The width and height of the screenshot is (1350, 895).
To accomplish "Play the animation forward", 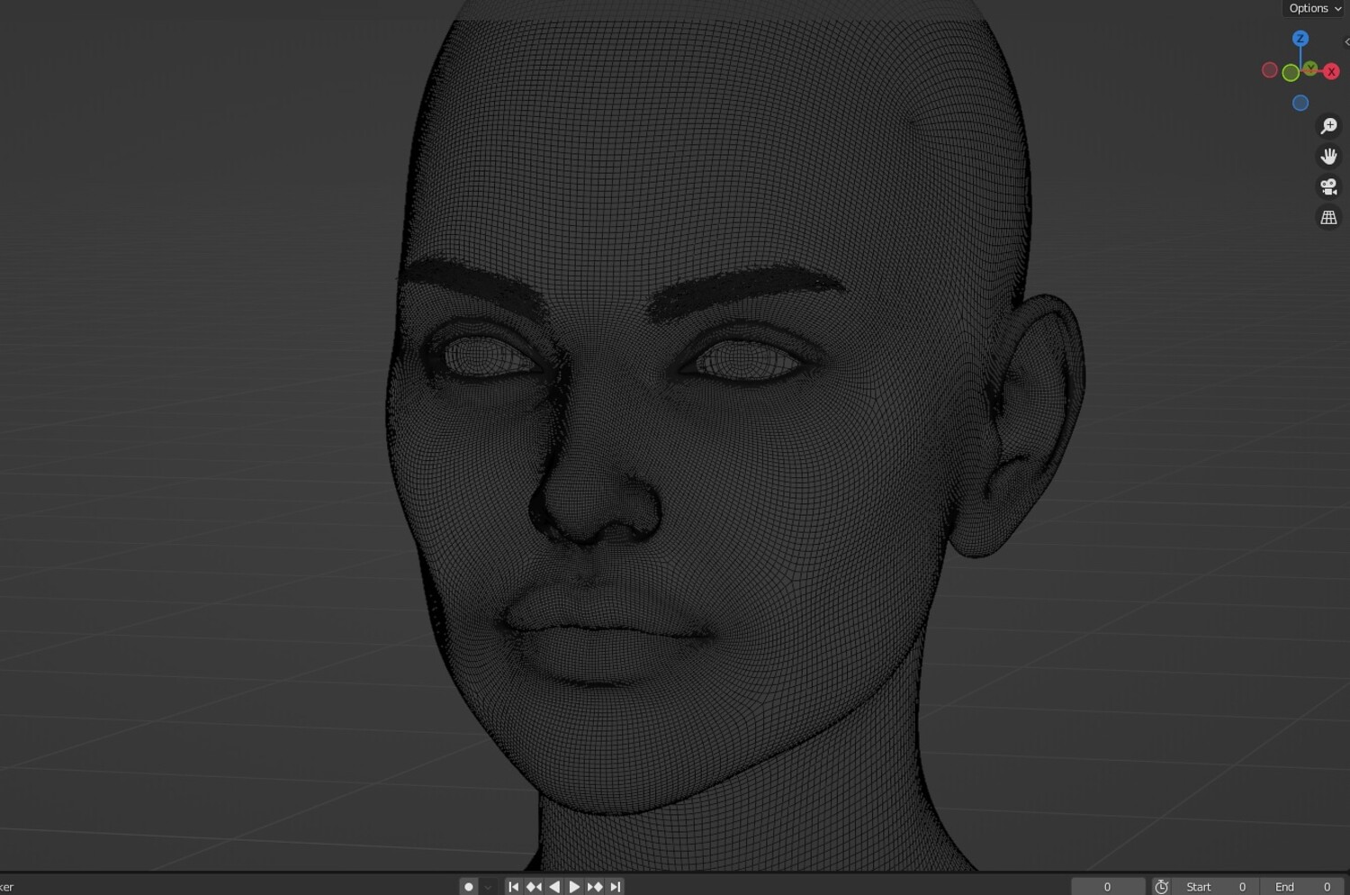I will [574, 887].
